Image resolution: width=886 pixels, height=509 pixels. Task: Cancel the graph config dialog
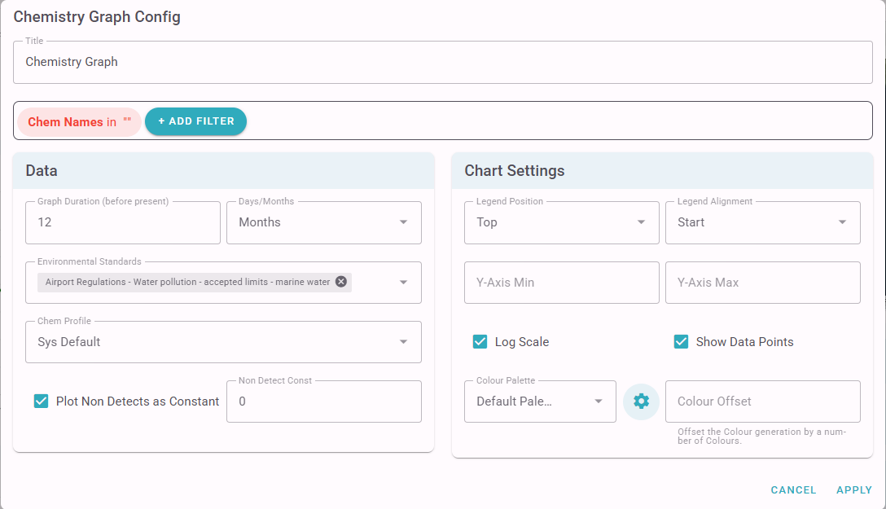793,490
